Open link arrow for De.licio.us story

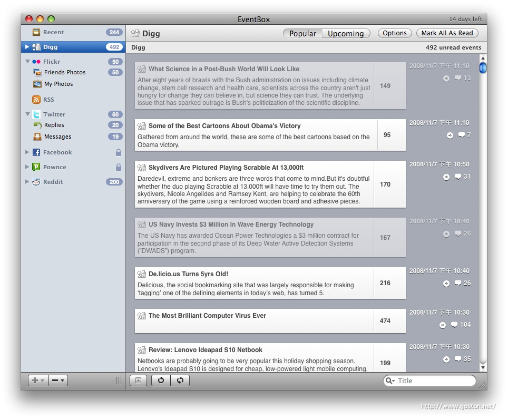446,284
